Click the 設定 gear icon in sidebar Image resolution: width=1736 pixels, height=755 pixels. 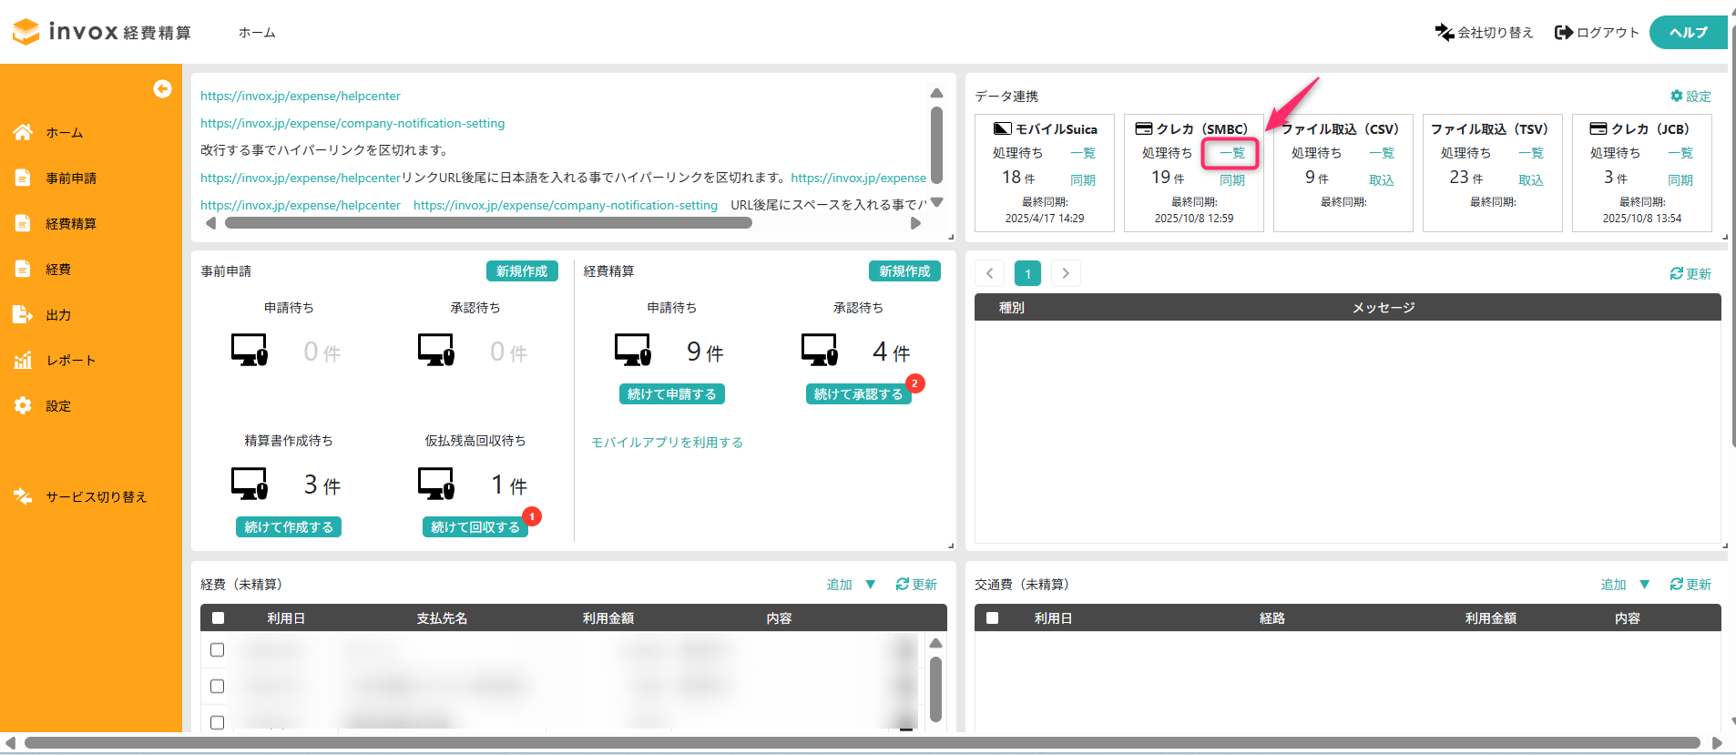click(23, 405)
